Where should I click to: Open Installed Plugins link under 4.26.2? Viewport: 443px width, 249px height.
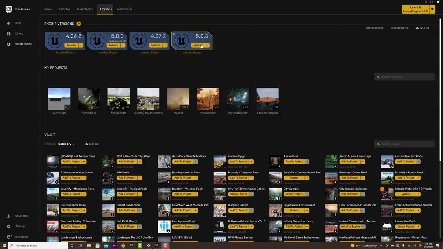pos(65,52)
